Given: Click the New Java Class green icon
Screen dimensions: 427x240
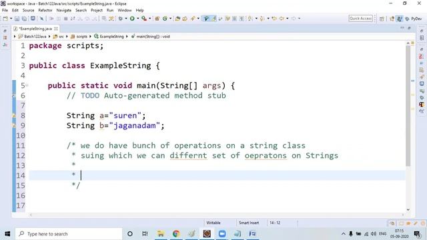Looking at the screenshot, I should tap(165, 19).
